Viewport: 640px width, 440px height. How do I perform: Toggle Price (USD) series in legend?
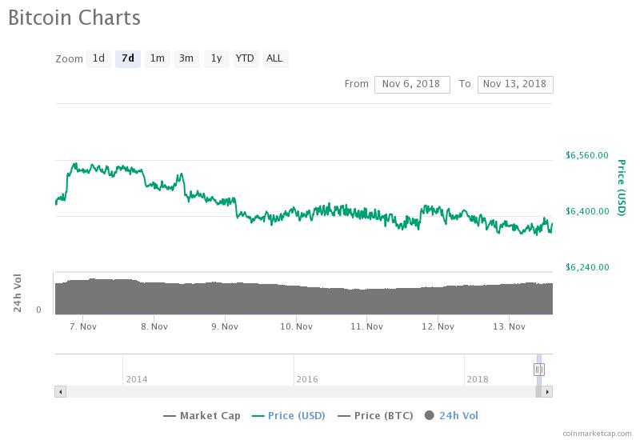(289, 416)
